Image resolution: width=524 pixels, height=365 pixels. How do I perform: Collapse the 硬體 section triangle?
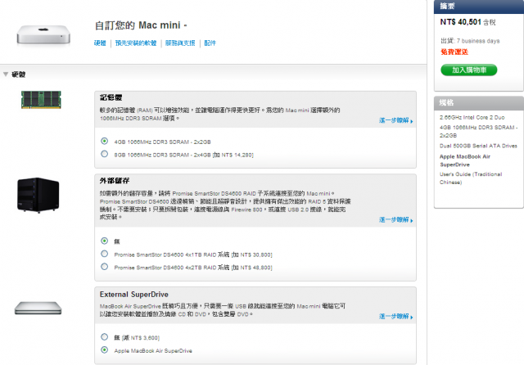click(x=6, y=74)
